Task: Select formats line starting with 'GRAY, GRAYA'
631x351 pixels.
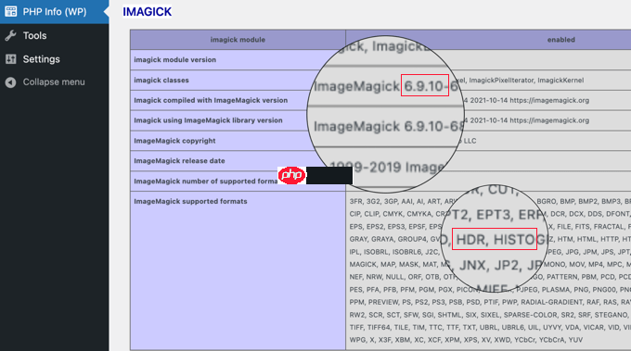Action: point(490,239)
